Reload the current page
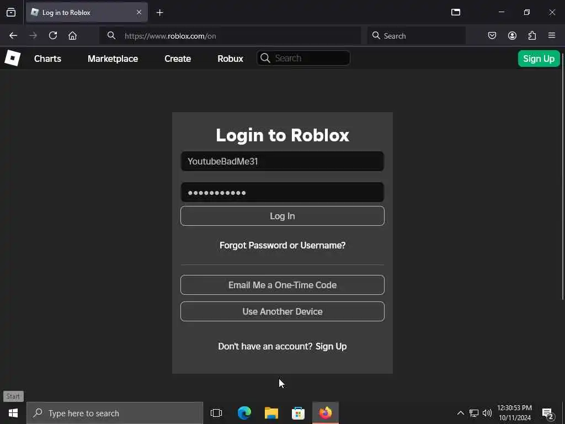This screenshot has width=565, height=424. point(53,36)
